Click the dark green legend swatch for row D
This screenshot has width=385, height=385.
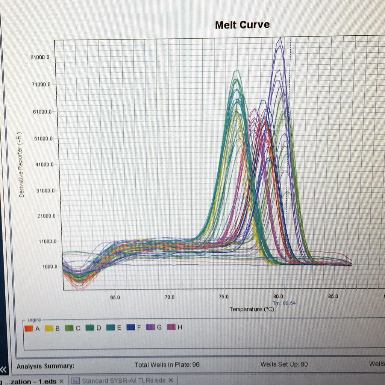tap(90, 328)
